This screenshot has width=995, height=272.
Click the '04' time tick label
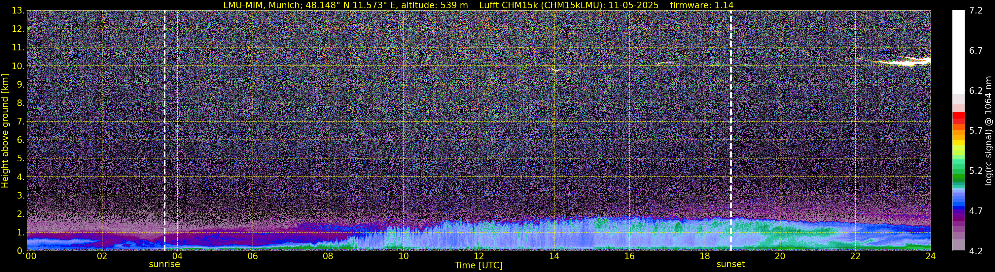(x=177, y=256)
